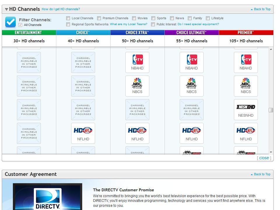Image resolution: width=280 pixels, height=210 pixels.
Task: Check the Sports filter checkbox
Action: coord(153,18)
